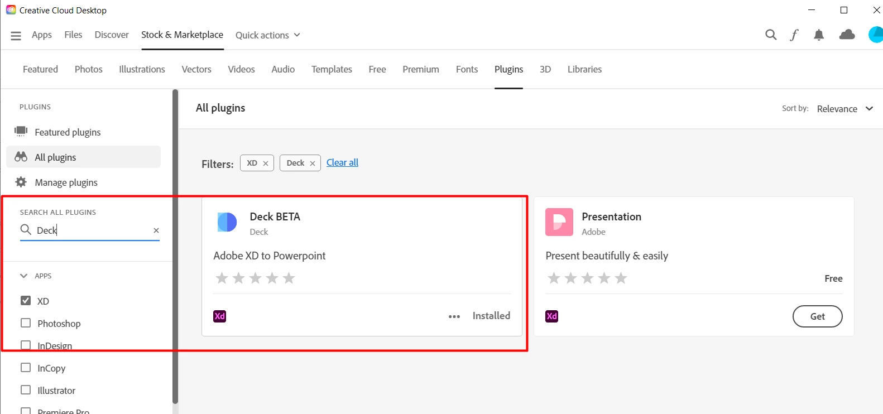Switch to the Libraries category
Image resolution: width=883 pixels, height=414 pixels.
[584, 69]
